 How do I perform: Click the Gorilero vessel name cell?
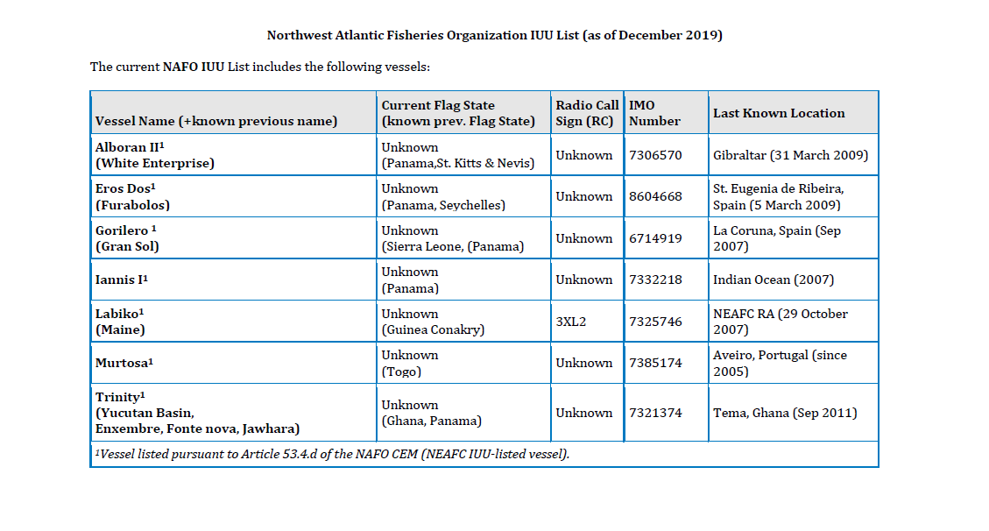click(x=234, y=237)
